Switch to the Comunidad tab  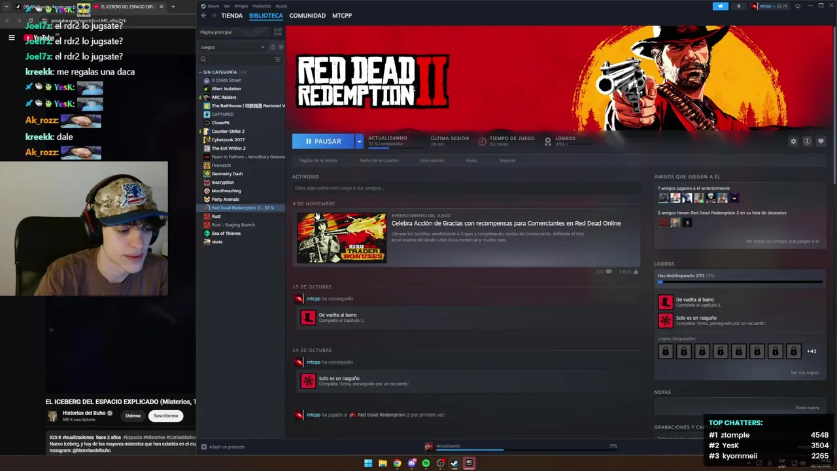307,16
